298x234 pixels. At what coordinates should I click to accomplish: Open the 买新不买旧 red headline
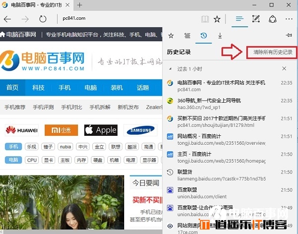148,200
